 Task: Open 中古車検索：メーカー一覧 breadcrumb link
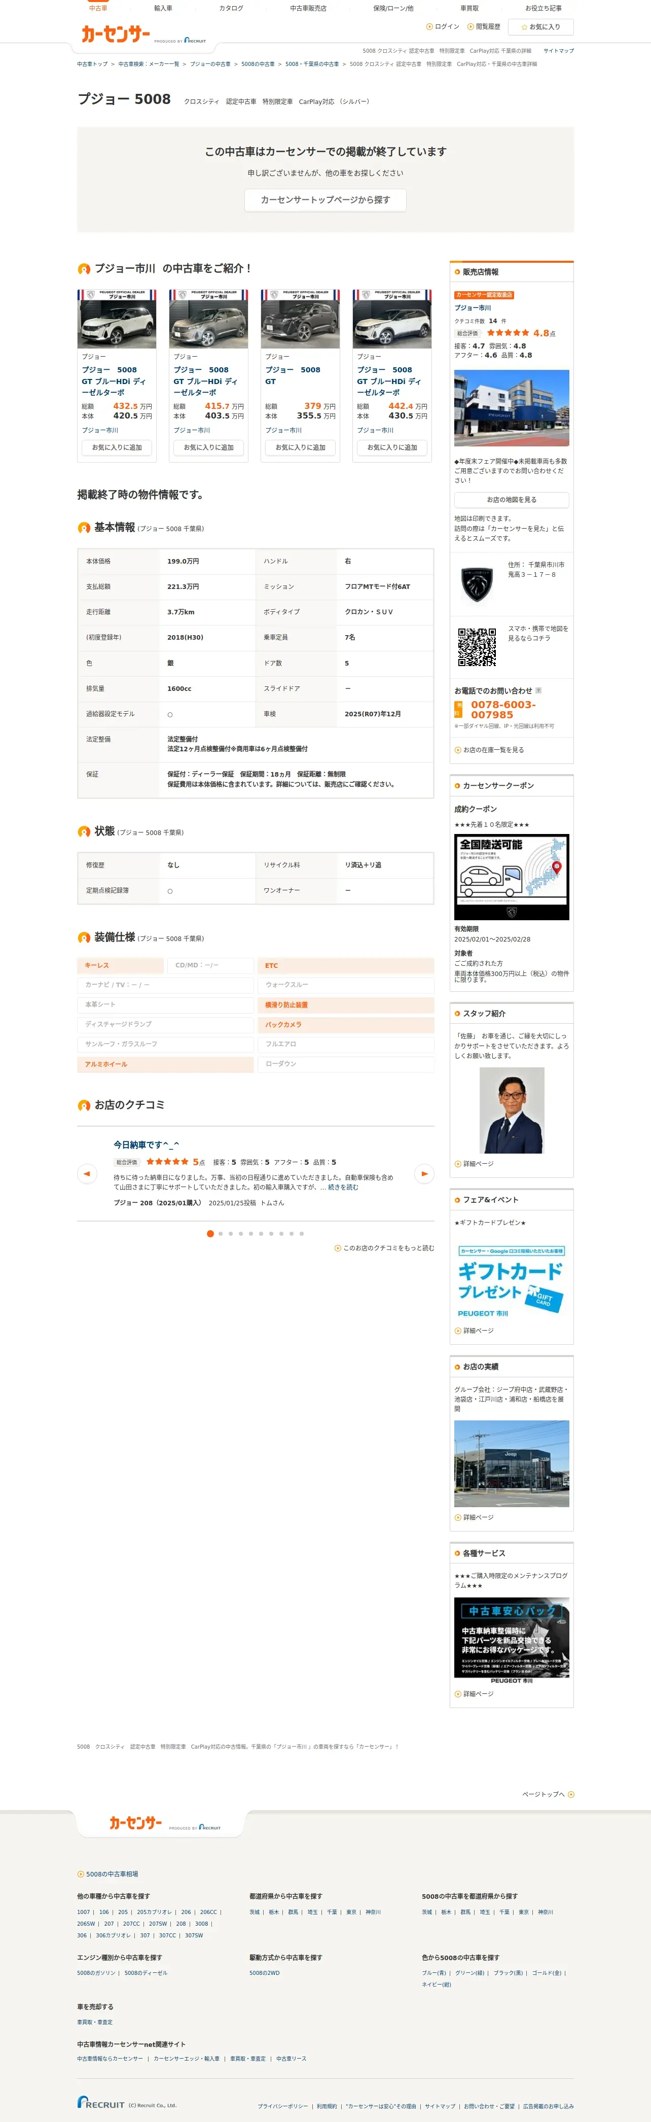tap(148, 64)
